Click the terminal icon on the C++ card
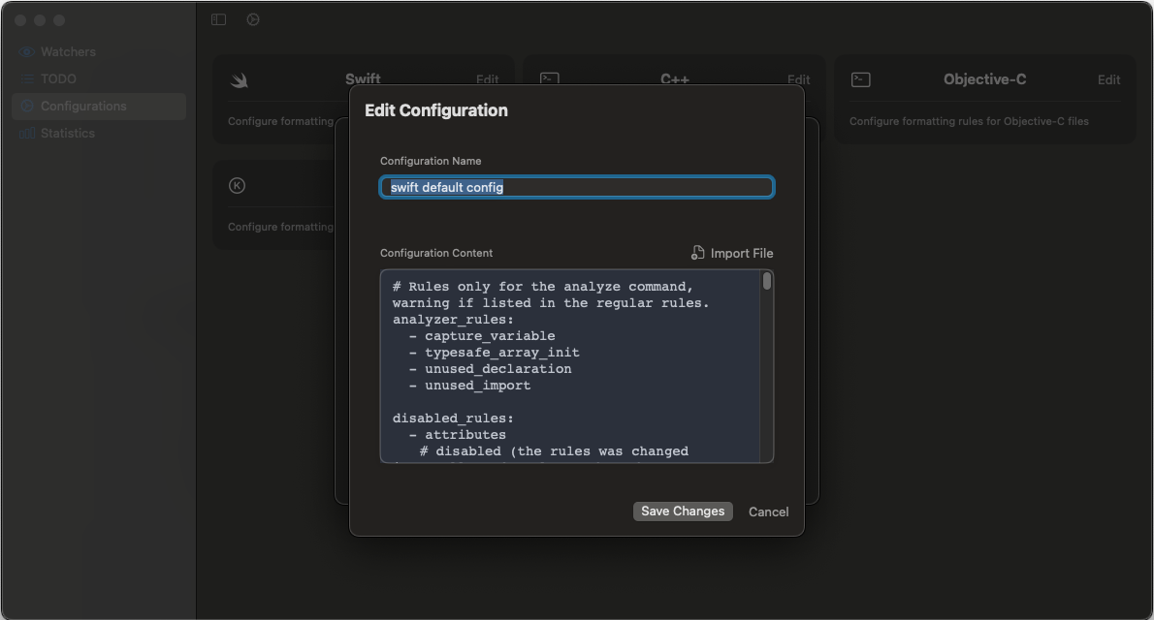The image size is (1154, 620). click(549, 78)
